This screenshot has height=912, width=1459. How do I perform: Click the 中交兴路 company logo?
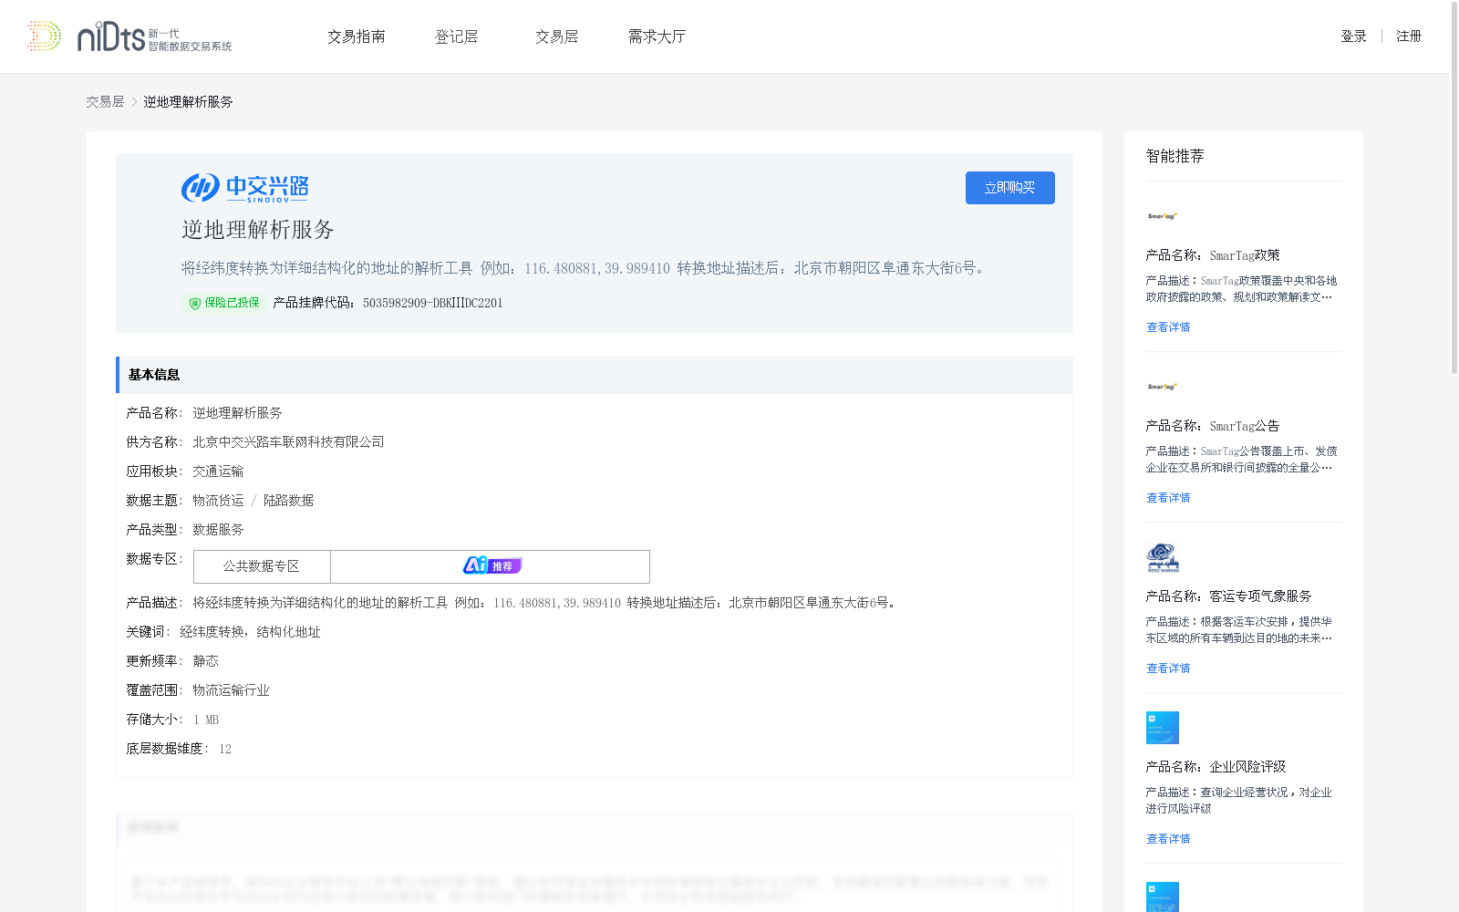click(244, 188)
